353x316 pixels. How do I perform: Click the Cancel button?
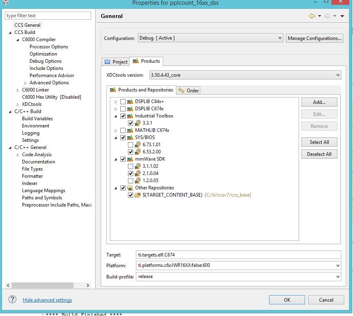click(326, 300)
